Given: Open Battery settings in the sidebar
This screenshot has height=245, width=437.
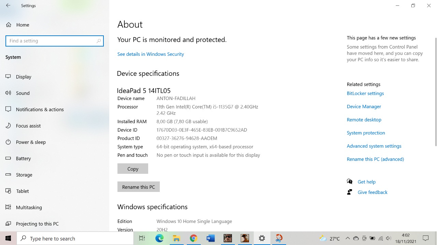Looking at the screenshot, I should (55, 158).
